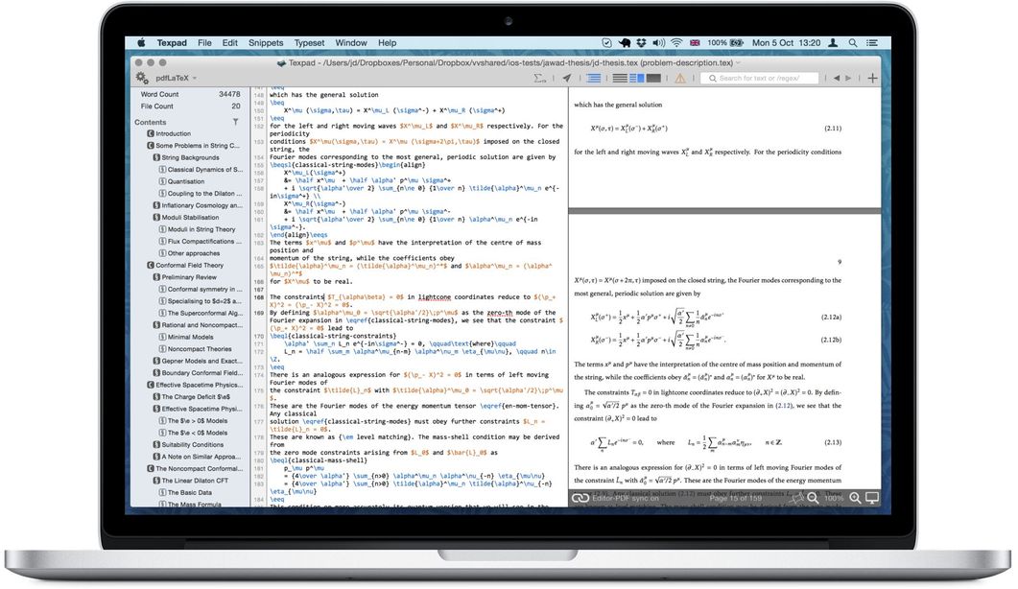The height and width of the screenshot is (589, 1018).
Task: Go back with the left arrow in toolbar
Action: coord(837,78)
